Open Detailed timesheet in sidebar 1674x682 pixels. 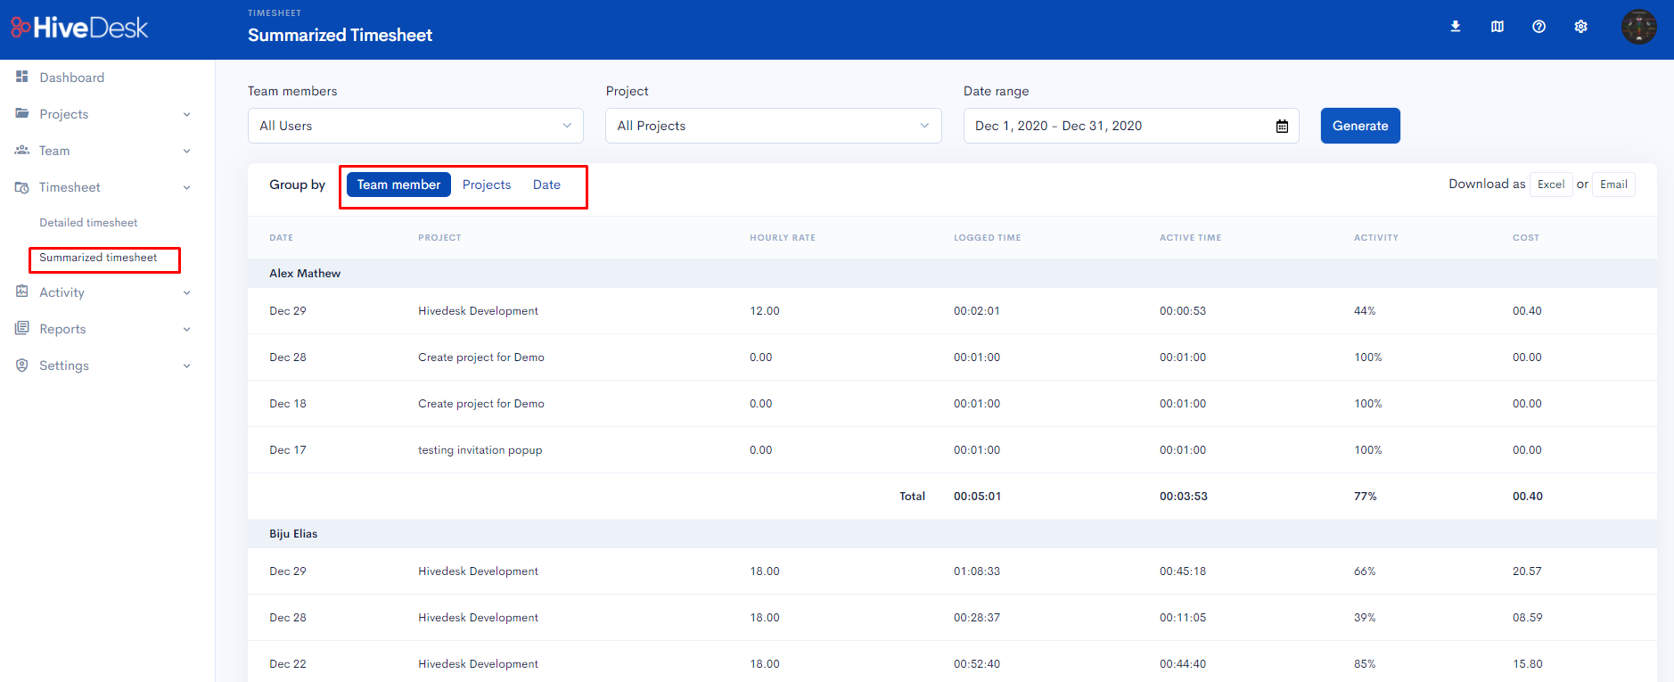tap(88, 223)
